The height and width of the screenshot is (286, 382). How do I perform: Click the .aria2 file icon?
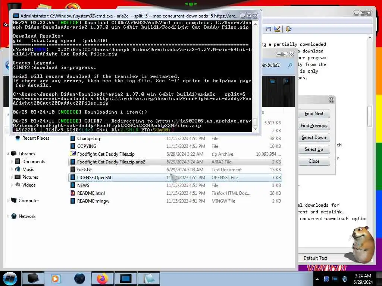[73, 162]
